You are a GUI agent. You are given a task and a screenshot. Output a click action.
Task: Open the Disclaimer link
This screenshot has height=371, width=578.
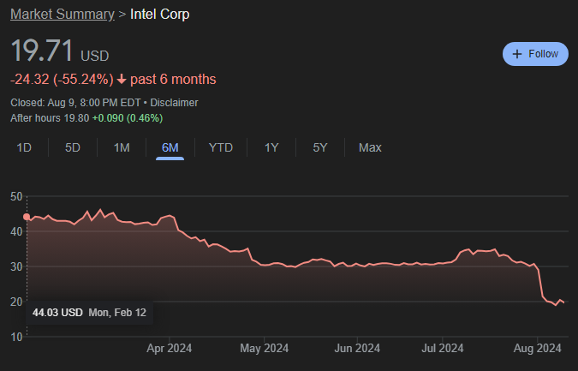174,103
